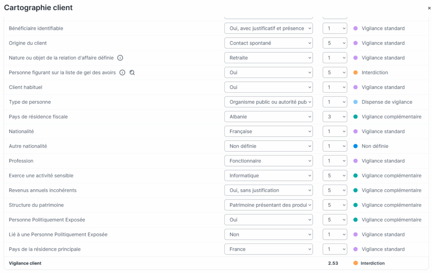432x273 pixels.
Task: Open Type de personne dropdown
Action: pos(268,102)
